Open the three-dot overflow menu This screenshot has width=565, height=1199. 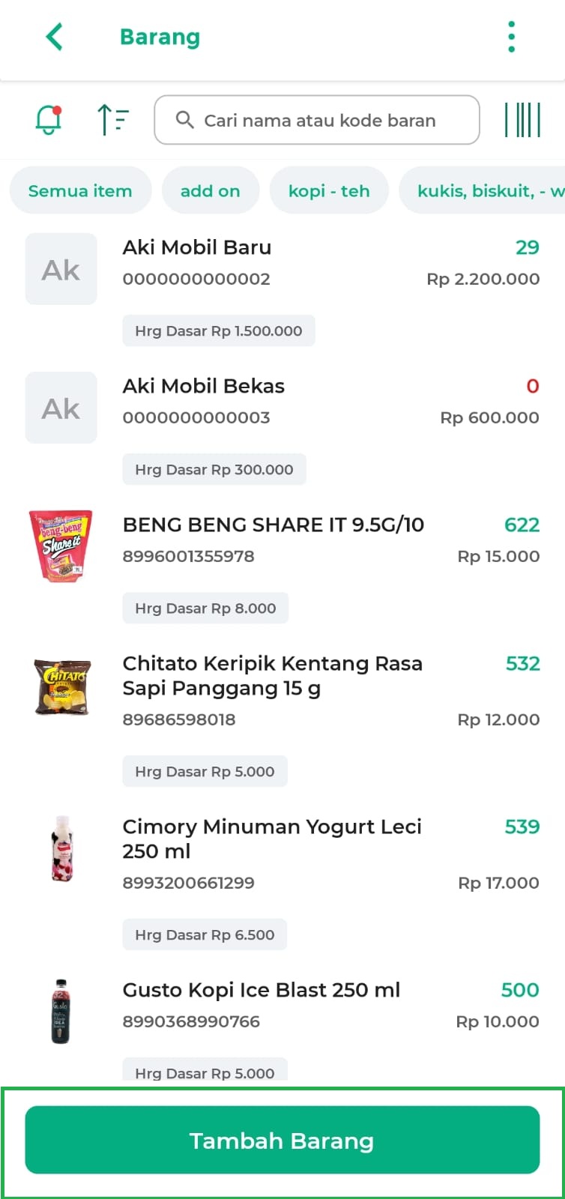coord(511,37)
